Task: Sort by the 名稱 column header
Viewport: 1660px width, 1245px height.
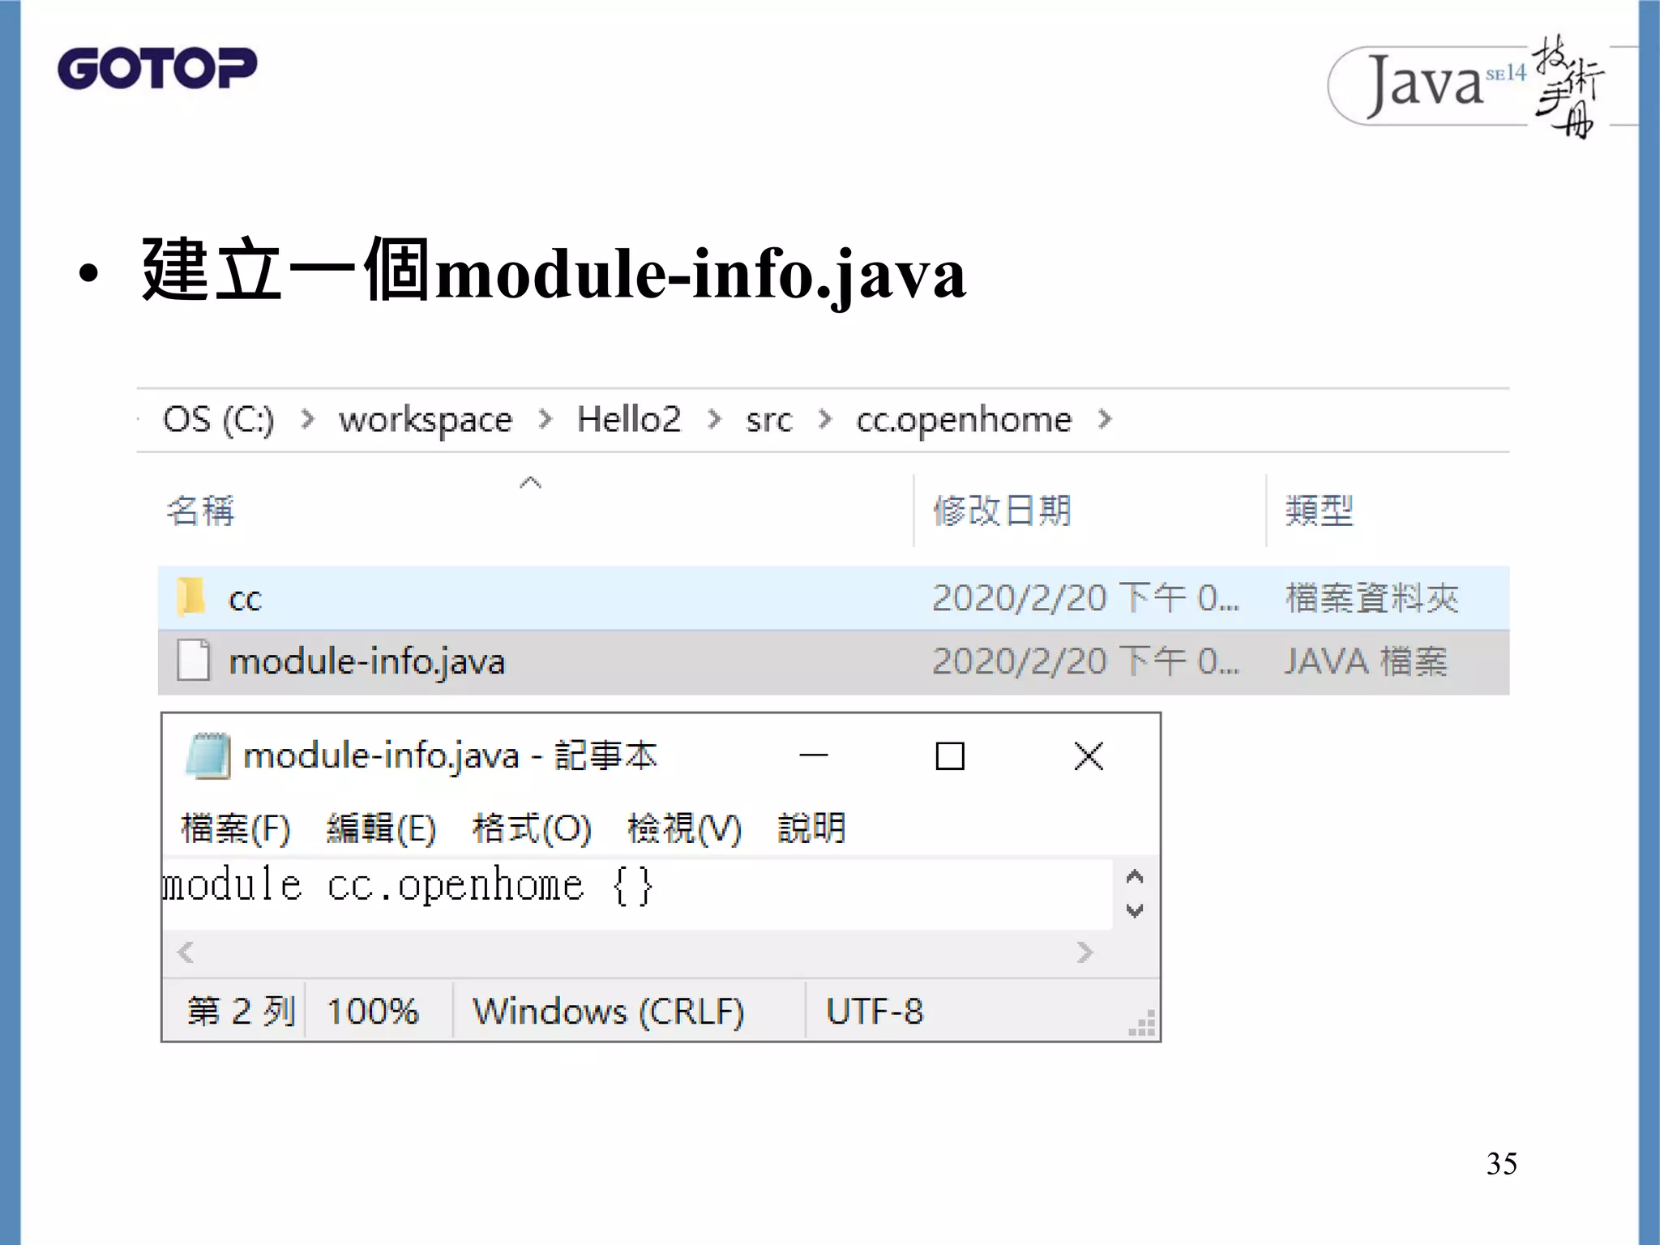Action: (200, 511)
